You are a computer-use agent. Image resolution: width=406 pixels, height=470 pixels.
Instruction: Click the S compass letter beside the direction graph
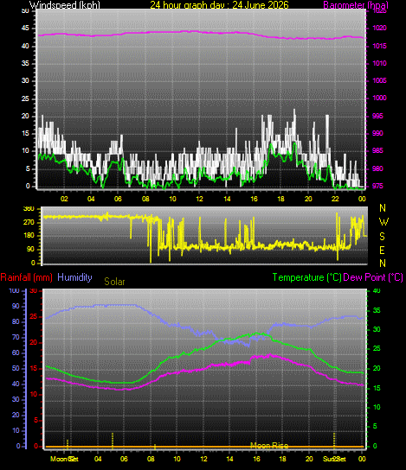point(382,237)
